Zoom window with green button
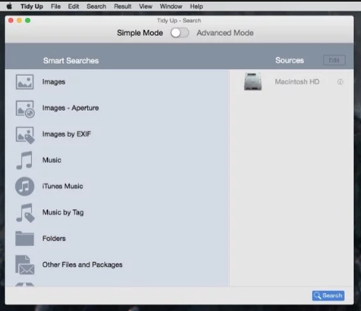This screenshot has height=311, width=361. point(28,20)
